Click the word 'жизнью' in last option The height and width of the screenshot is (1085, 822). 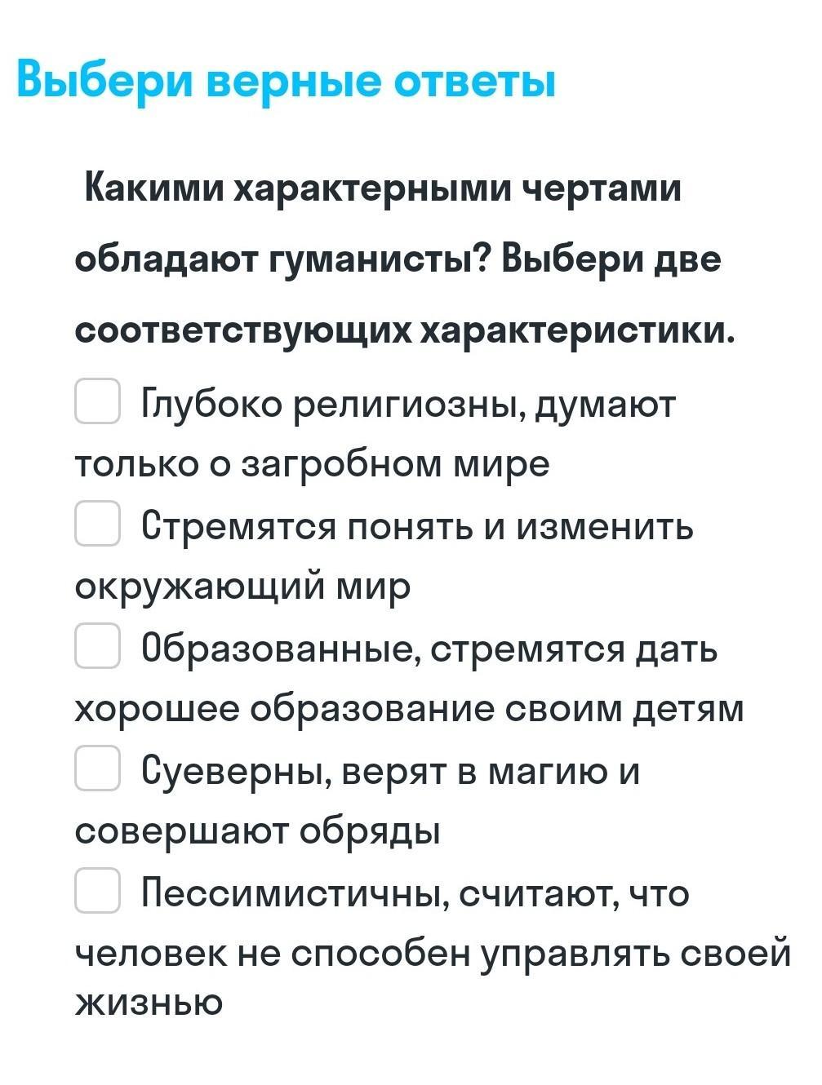149,1002
